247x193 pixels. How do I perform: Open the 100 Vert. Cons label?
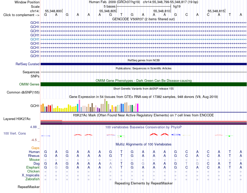tap(15, 133)
